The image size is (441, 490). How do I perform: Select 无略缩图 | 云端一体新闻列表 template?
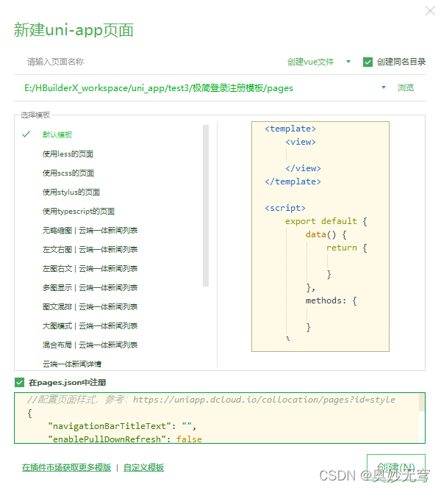pos(90,231)
